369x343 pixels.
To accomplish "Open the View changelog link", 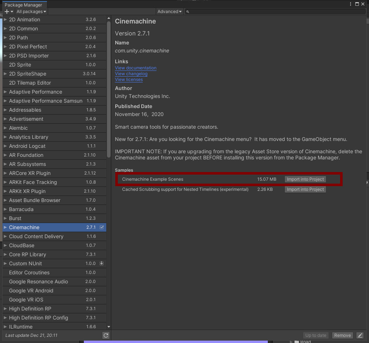I will (131, 74).
